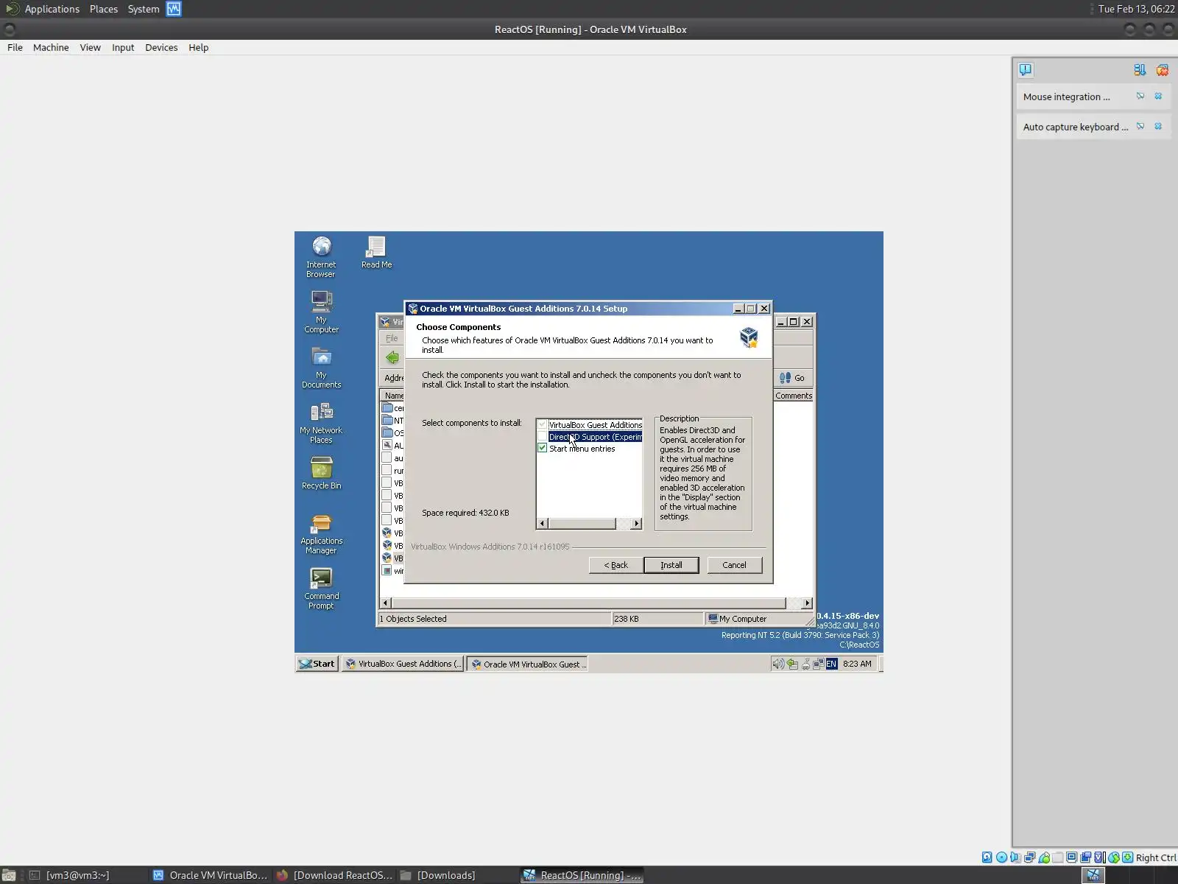The height and width of the screenshot is (884, 1178).
Task: Click the CPU virtualization status indicator
Action: (1099, 857)
